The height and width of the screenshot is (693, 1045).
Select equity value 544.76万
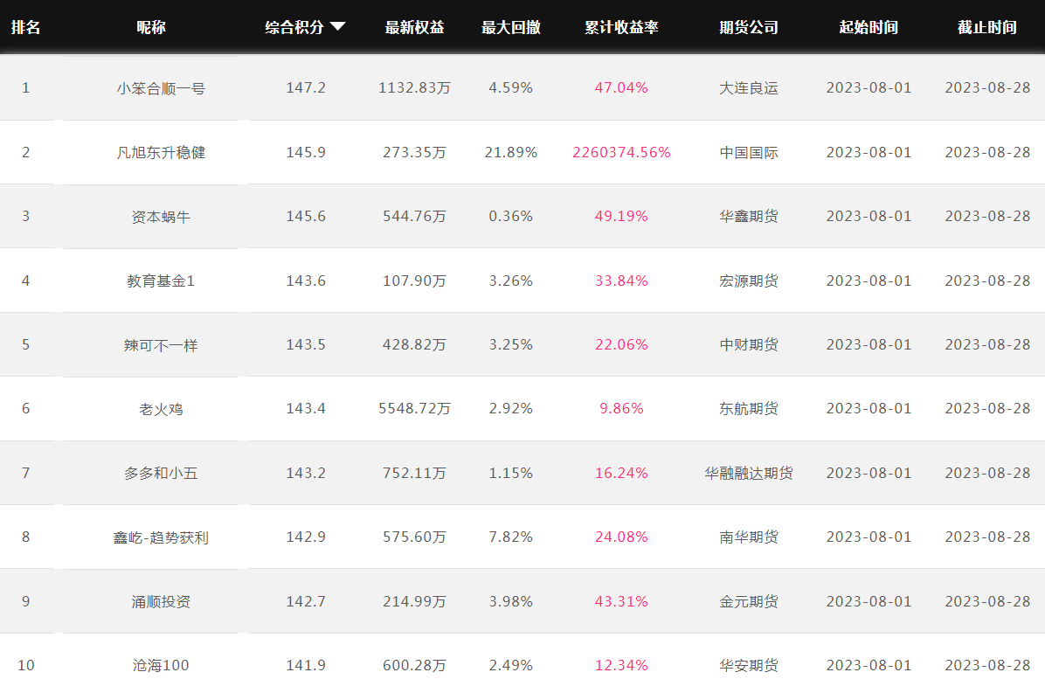click(414, 217)
